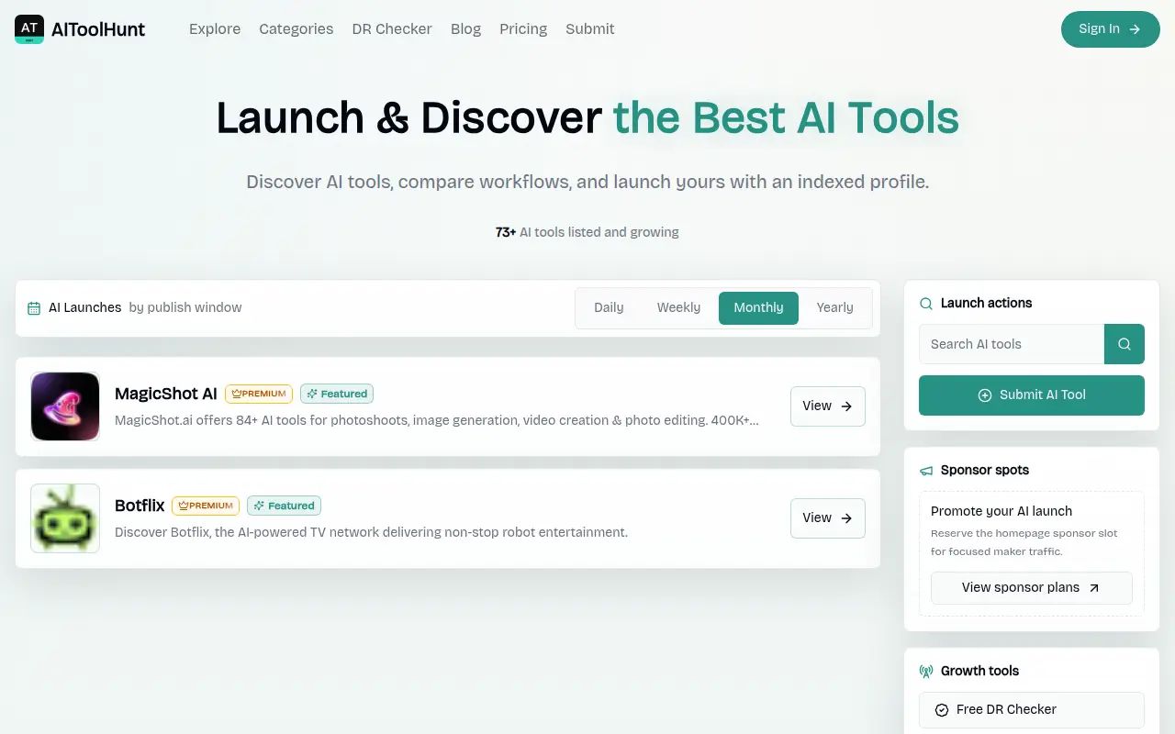Focus the Search AI tools field
1175x734 pixels.
click(1012, 344)
